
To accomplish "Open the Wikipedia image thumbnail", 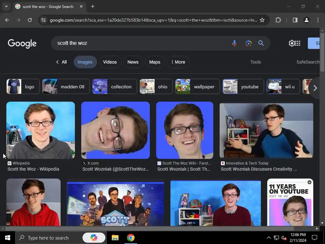I will tap(41, 130).
